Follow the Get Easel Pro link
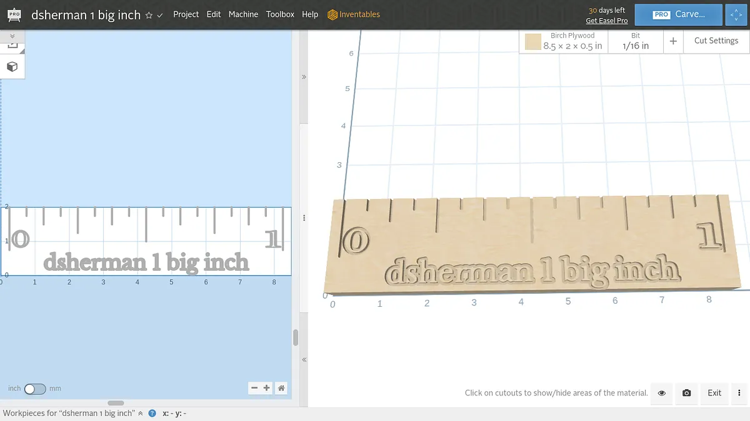Image resolution: width=750 pixels, height=421 pixels. tap(606, 21)
